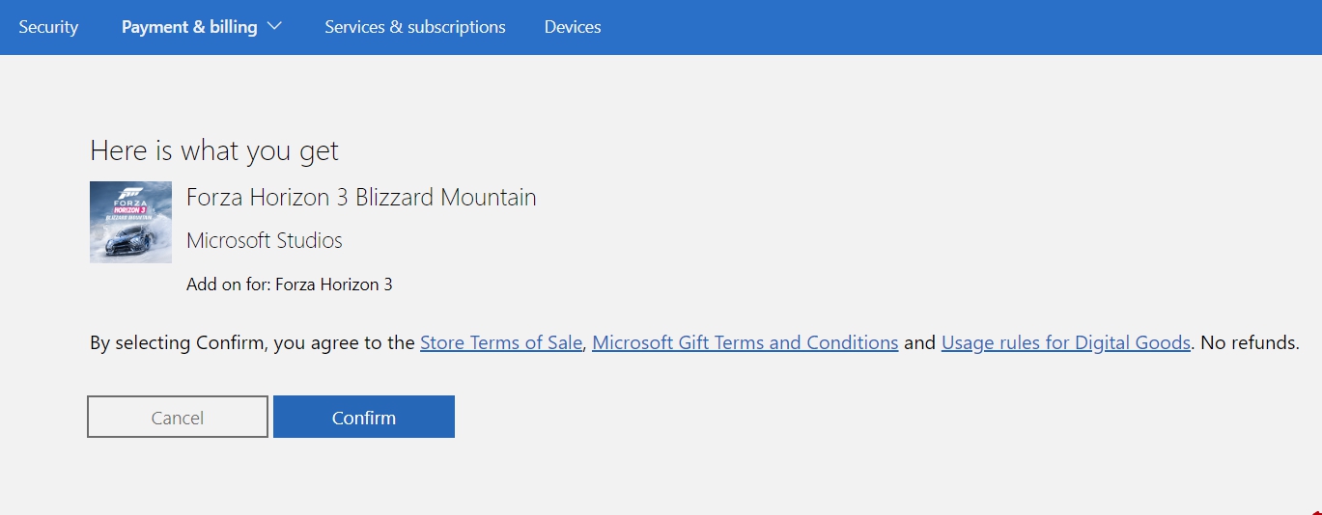
Task: Open the Security tab
Action: [x=48, y=27]
